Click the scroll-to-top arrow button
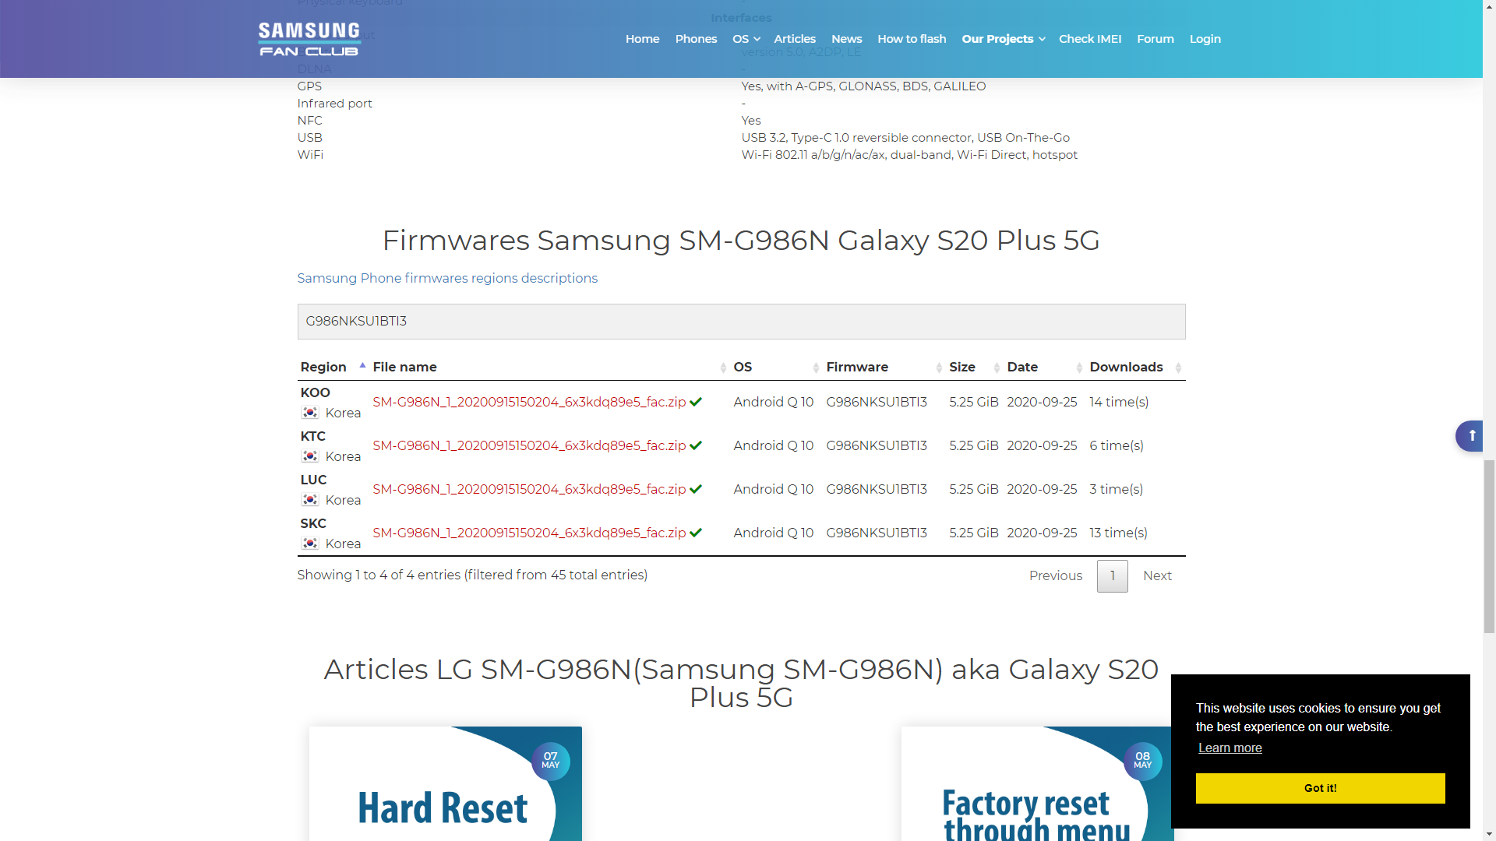 click(1471, 436)
